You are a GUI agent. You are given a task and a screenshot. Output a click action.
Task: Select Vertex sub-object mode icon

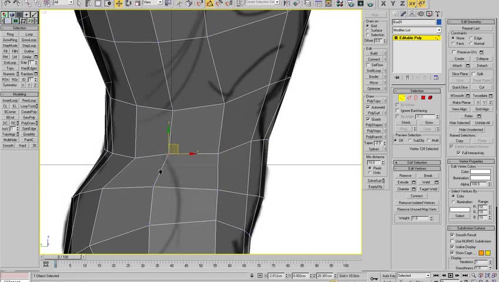point(402,98)
